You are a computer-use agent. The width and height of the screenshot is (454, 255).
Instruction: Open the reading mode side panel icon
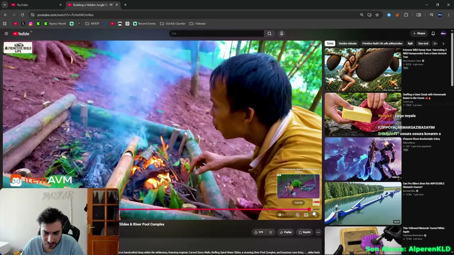click(x=419, y=15)
